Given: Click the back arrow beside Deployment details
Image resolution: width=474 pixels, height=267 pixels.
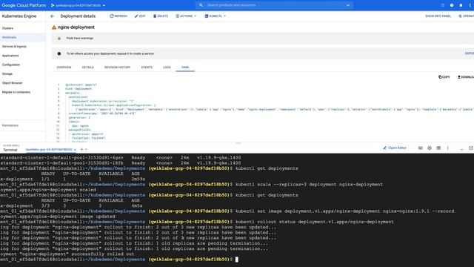Looking at the screenshot, I should point(53,16).
